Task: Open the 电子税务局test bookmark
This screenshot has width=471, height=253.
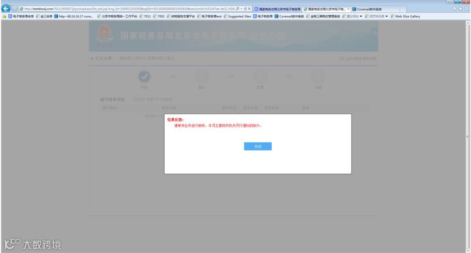Action: pos(209,17)
